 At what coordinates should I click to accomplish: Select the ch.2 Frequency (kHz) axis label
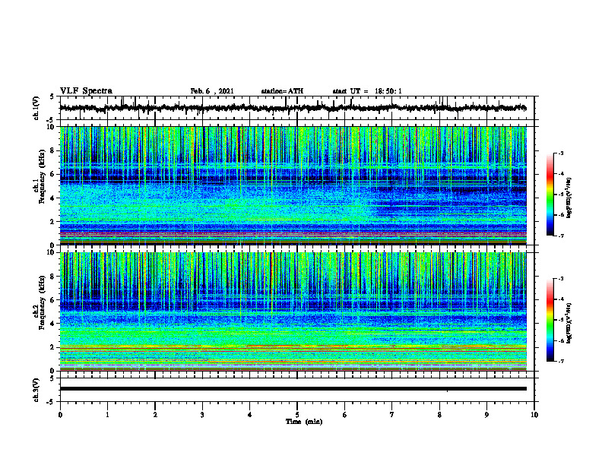tap(40, 303)
